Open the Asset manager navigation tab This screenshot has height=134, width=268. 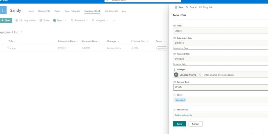click(x=72, y=11)
